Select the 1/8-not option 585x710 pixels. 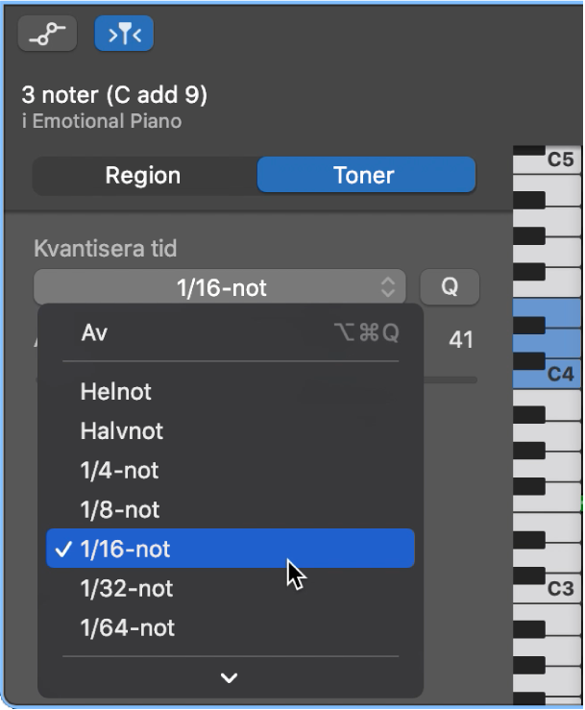click(x=119, y=510)
